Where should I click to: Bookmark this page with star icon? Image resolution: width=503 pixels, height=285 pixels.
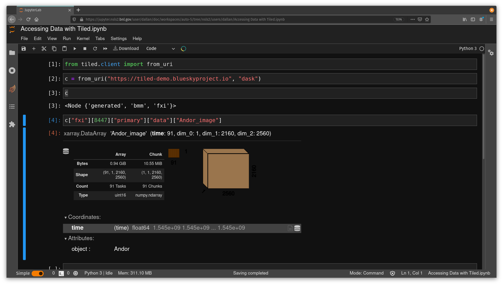click(427, 19)
